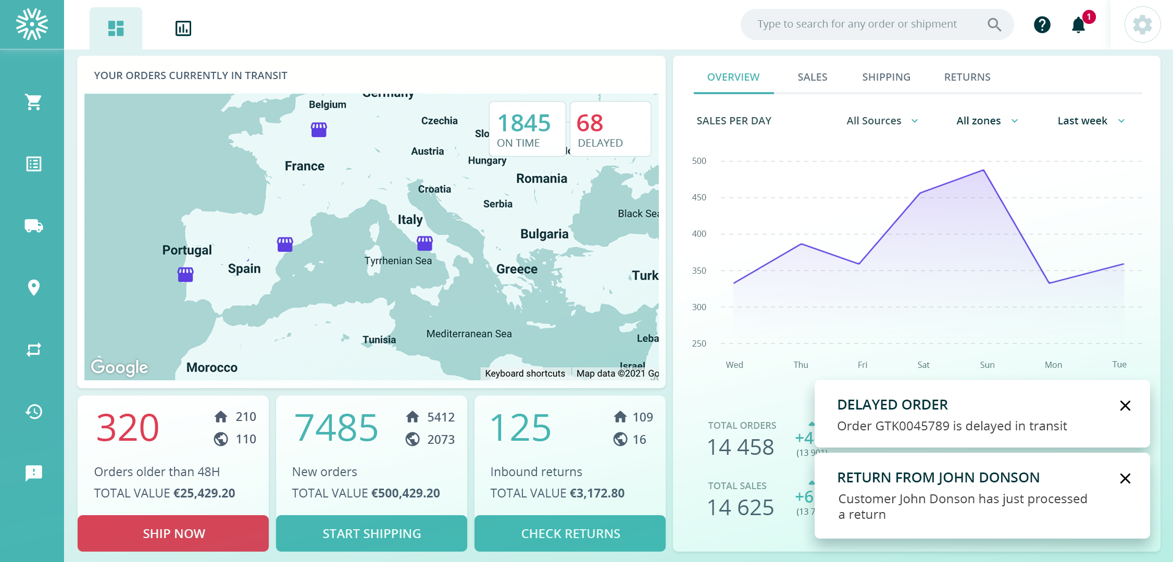Open the shopping cart sidebar icon
Screen dimensions: 1173x562
33,102
